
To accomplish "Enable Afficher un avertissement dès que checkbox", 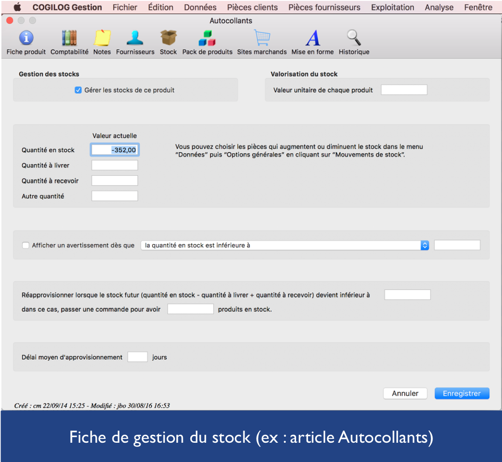I will [25, 245].
